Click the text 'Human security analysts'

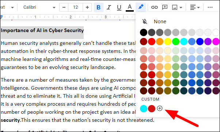(x=30, y=43)
